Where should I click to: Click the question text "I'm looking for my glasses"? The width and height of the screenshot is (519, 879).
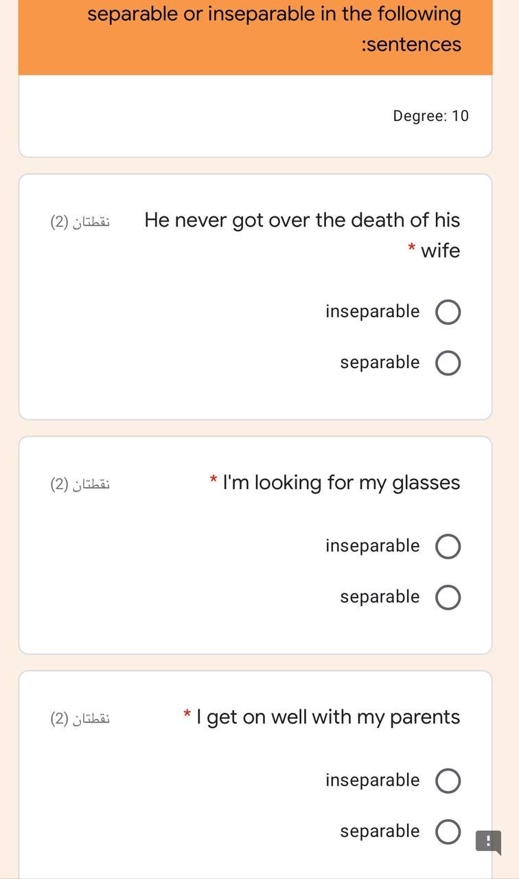pos(341,482)
